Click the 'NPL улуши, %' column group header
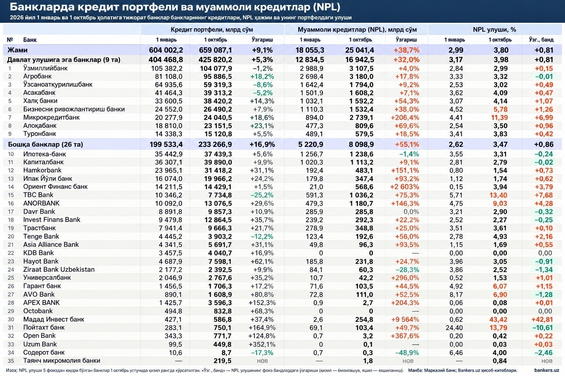The height and width of the screenshot is (376, 565). point(494,30)
